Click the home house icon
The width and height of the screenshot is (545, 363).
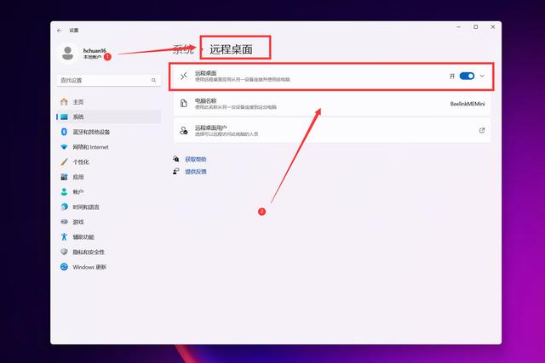tap(64, 102)
